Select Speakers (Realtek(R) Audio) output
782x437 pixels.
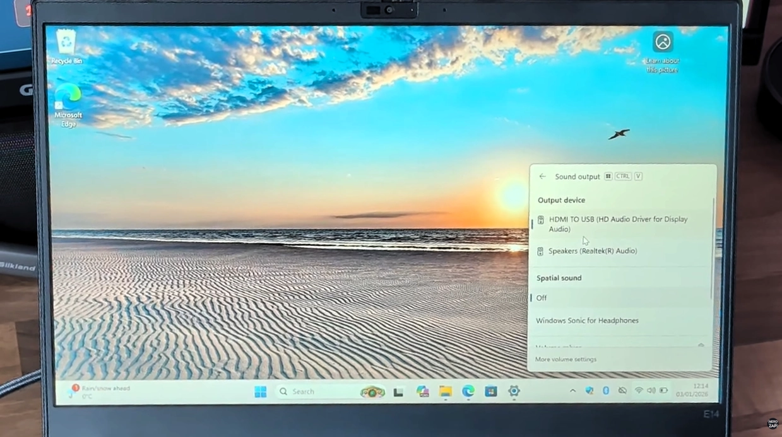[x=592, y=251]
